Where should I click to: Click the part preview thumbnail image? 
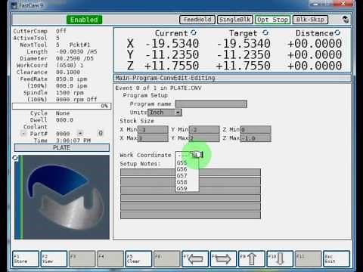click(x=62, y=197)
